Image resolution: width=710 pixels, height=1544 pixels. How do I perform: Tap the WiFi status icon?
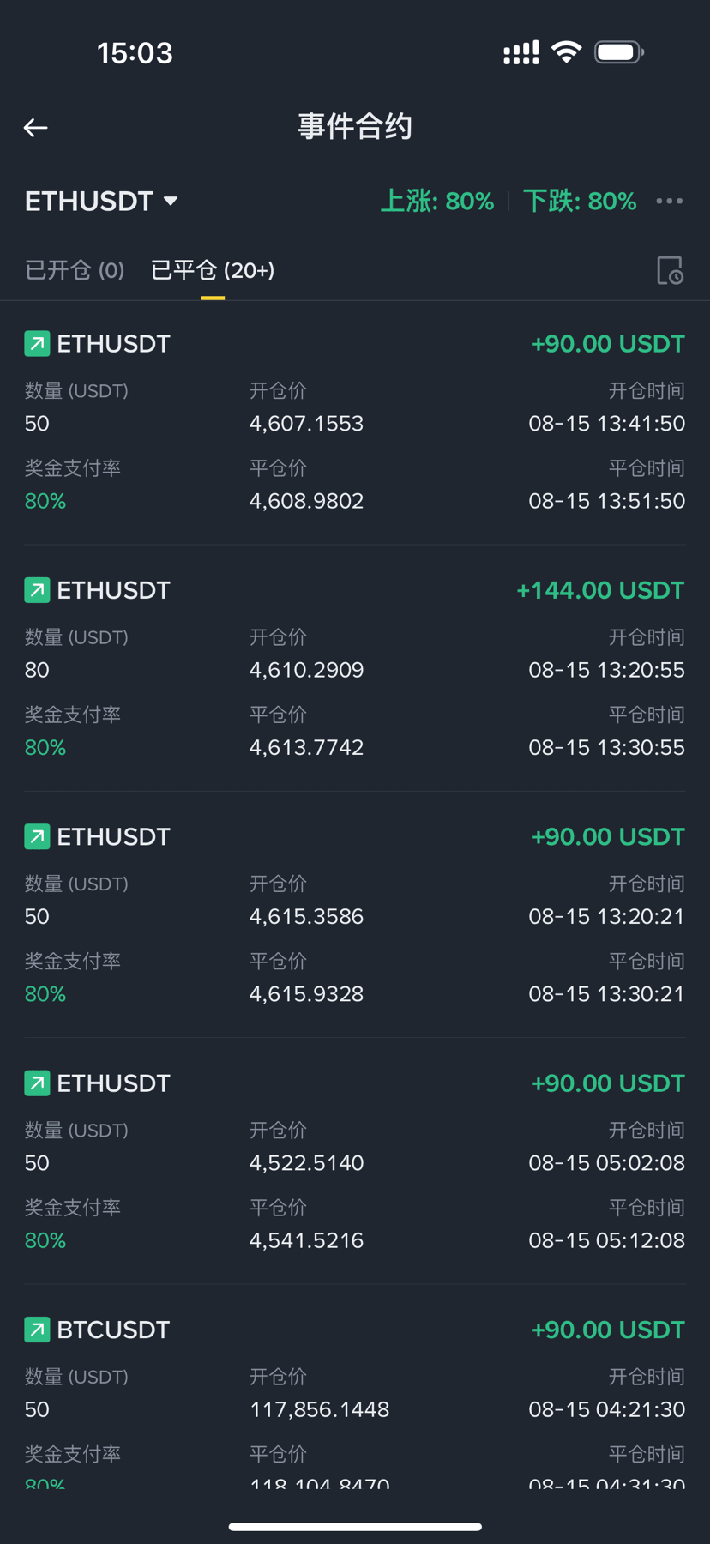566,52
